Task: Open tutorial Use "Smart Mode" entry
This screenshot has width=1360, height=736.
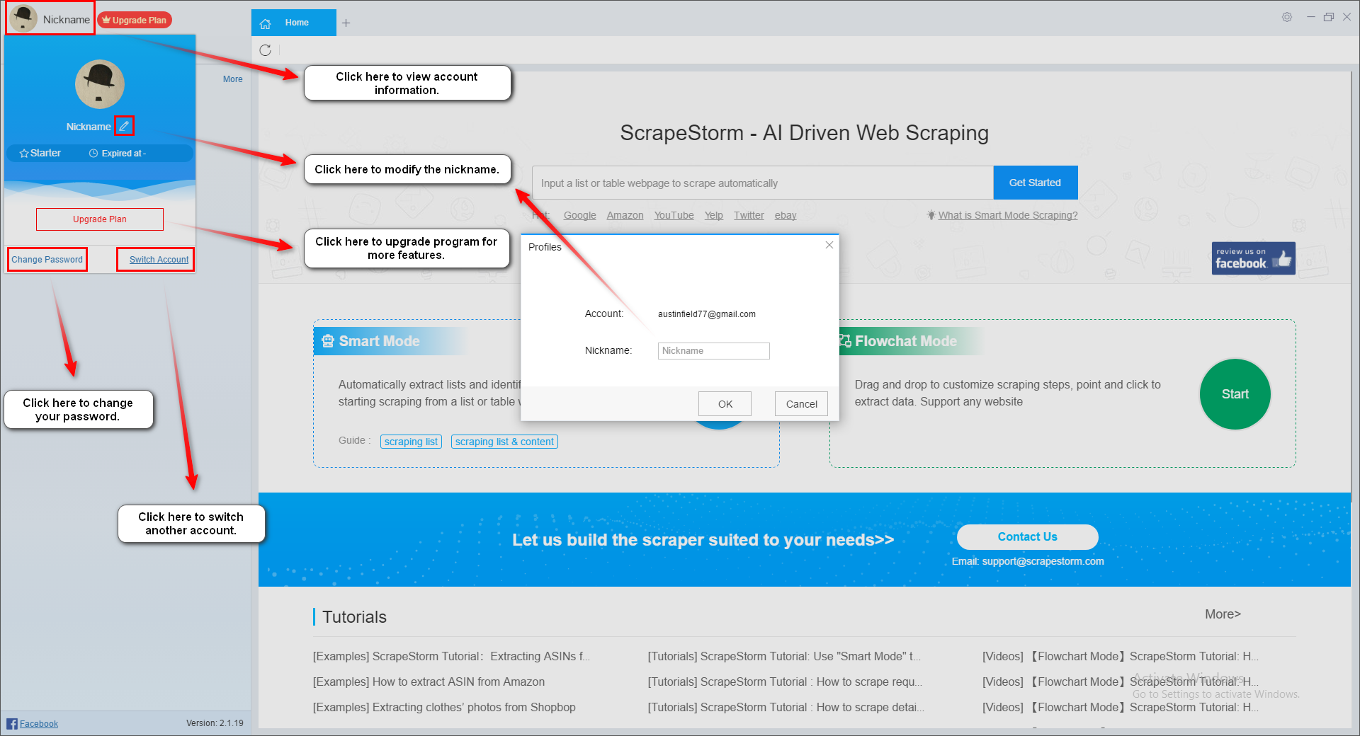Action: (x=784, y=657)
